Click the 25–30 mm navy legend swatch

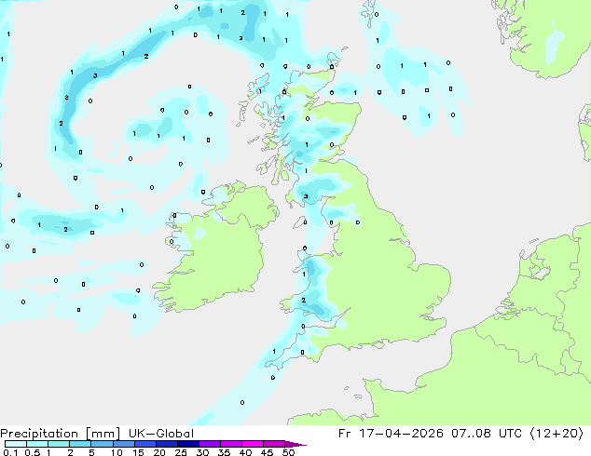[x=187, y=444]
